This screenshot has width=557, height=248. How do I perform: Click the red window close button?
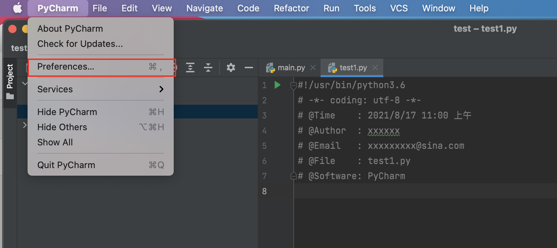12,29
